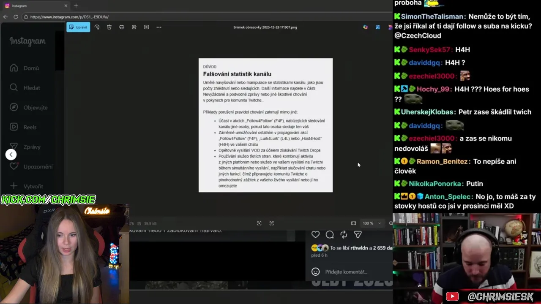541x304 pixels.
Task: Click the zoom out magnifier icon in Photos
Action: coord(391,223)
